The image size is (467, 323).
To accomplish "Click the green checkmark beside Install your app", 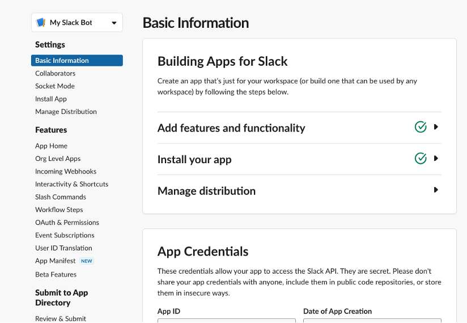I will (420, 158).
